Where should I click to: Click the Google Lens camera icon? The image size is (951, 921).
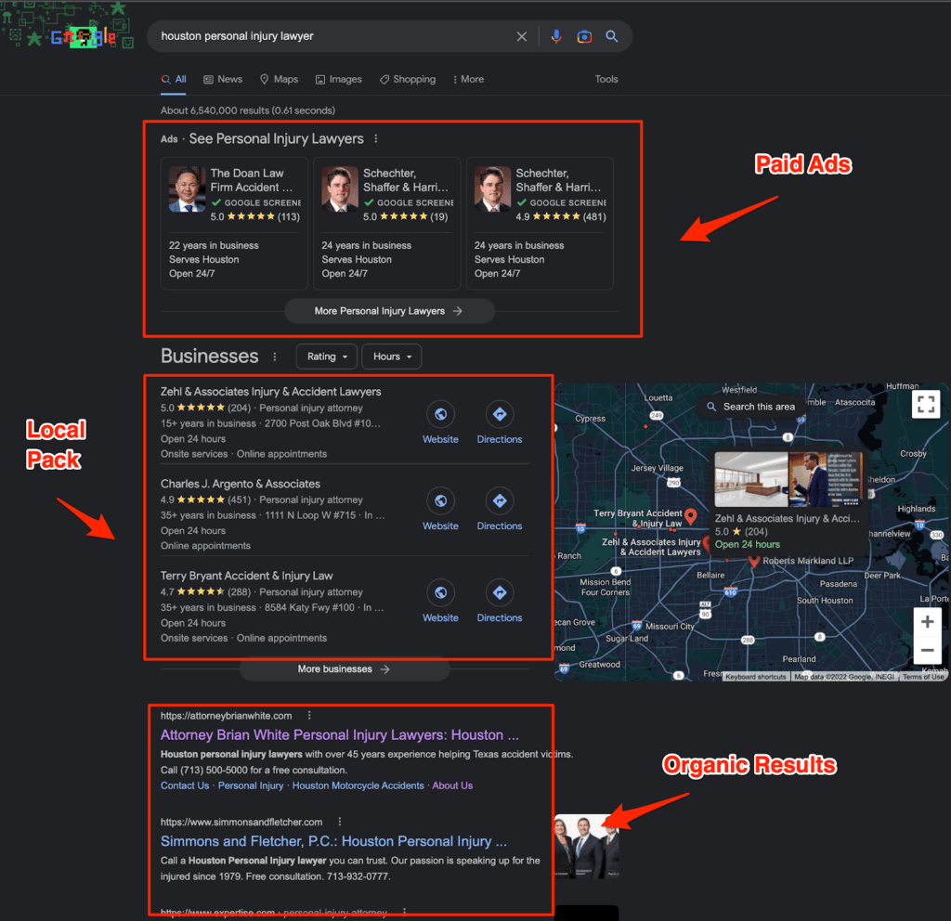click(x=584, y=36)
